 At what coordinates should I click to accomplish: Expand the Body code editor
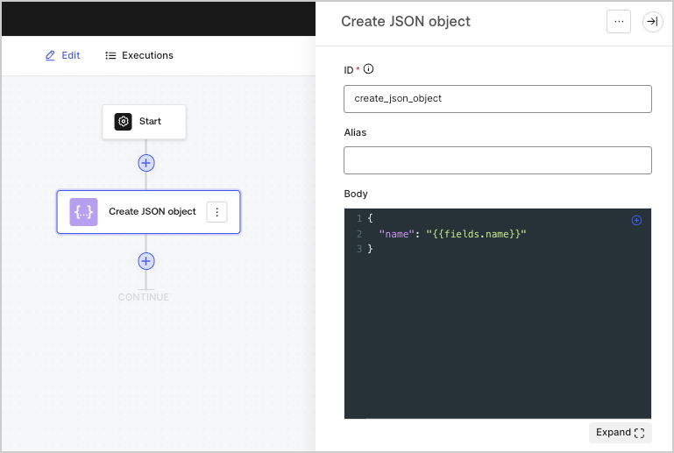tap(620, 432)
